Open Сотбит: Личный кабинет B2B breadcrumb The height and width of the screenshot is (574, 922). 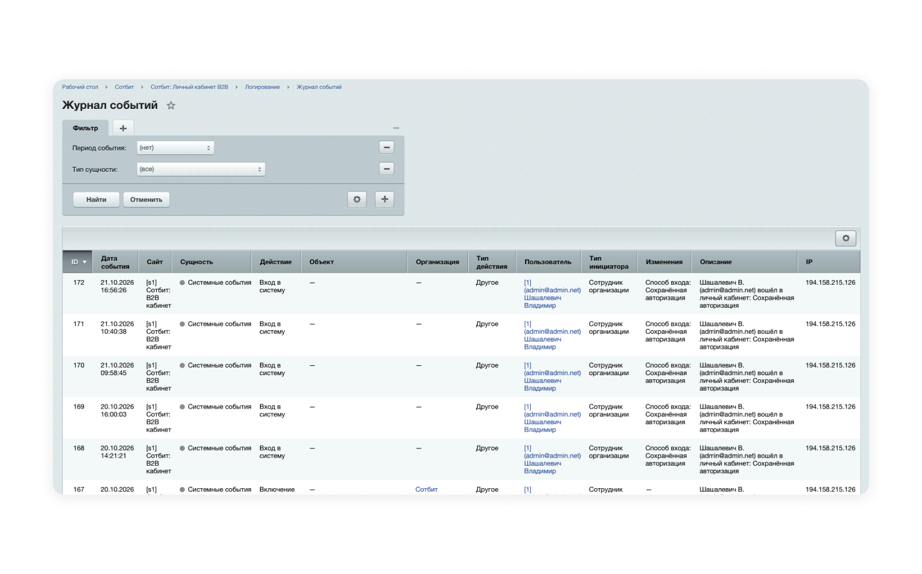tap(189, 87)
